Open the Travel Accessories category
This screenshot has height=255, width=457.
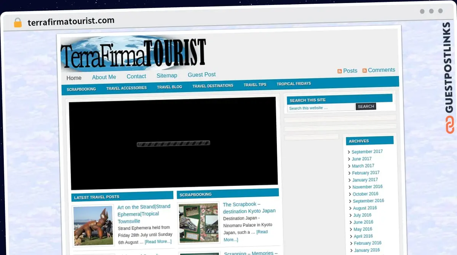tap(126, 88)
